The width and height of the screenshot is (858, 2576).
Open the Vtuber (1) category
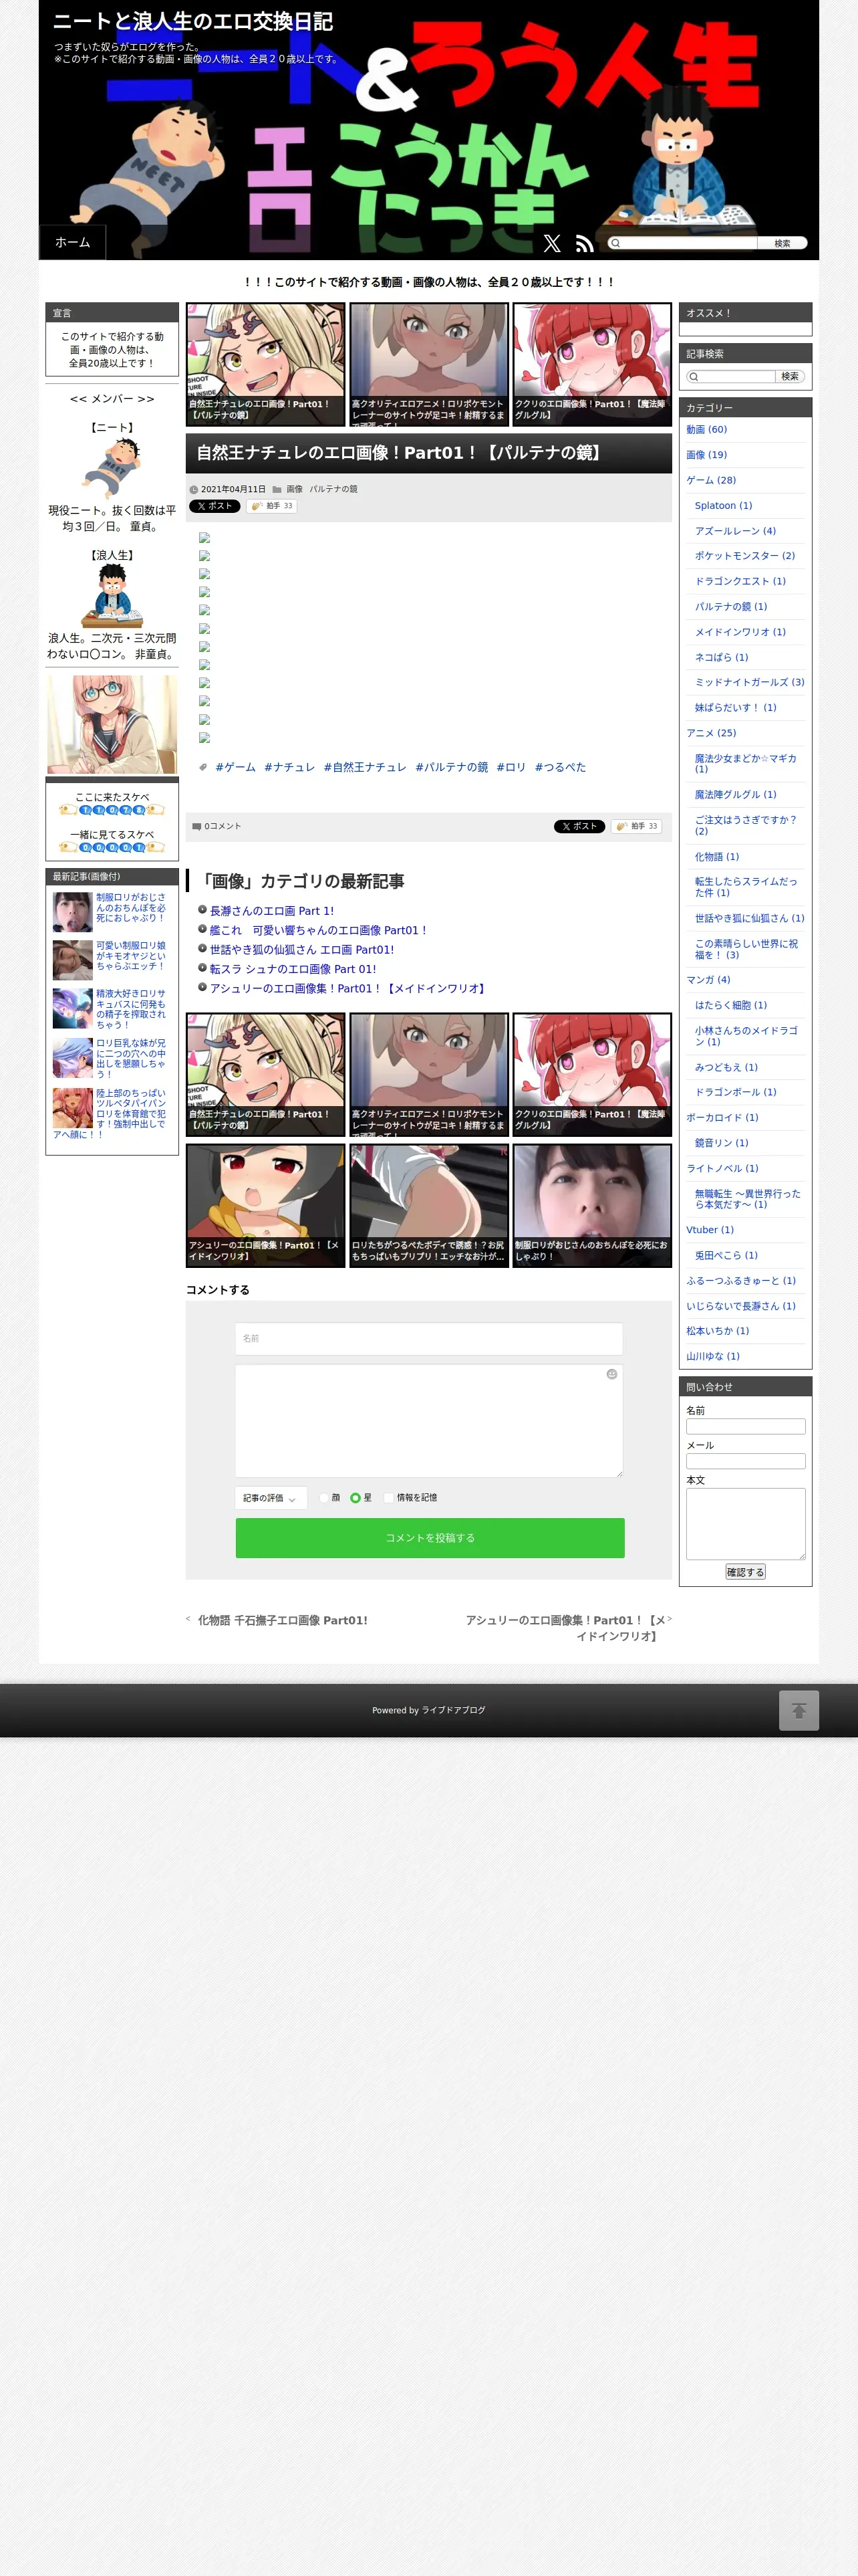[710, 1230]
